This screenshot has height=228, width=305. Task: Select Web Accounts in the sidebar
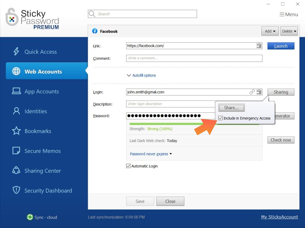pyautogui.click(x=47, y=71)
